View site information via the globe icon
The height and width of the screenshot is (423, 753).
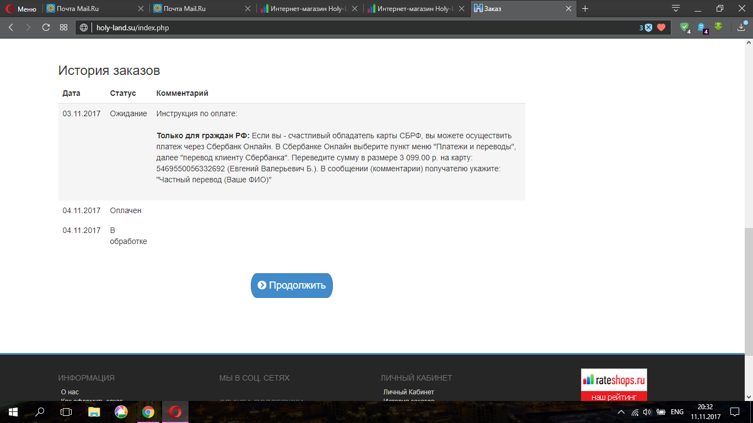coord(84,28)
